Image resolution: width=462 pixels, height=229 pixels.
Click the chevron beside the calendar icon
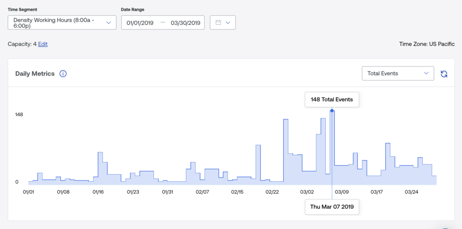[228, 22]
